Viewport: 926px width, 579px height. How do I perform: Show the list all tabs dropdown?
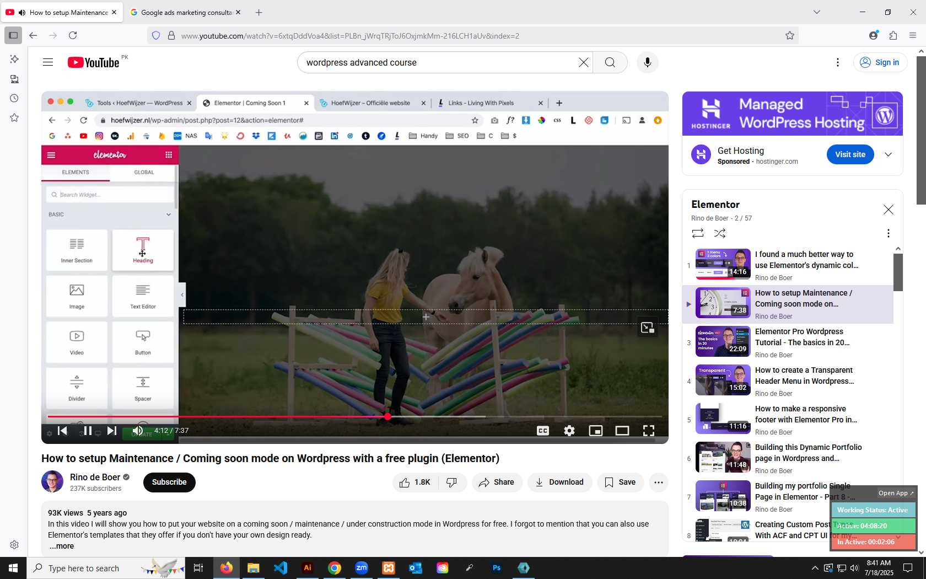[817, 12]
